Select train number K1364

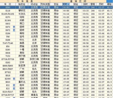pyautogui.click(x=8, y=20)
